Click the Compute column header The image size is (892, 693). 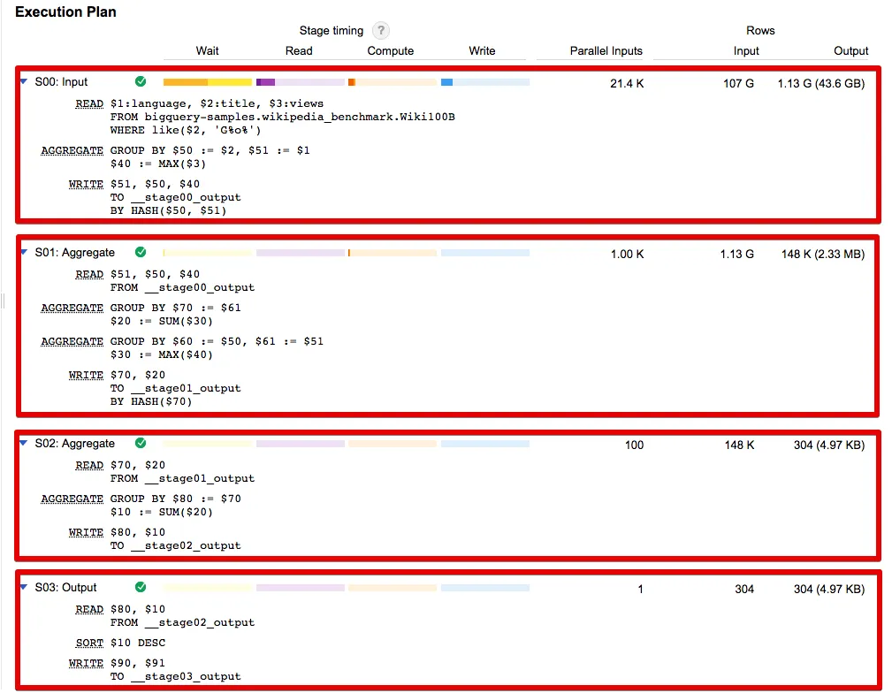click(x=390, y=50)
